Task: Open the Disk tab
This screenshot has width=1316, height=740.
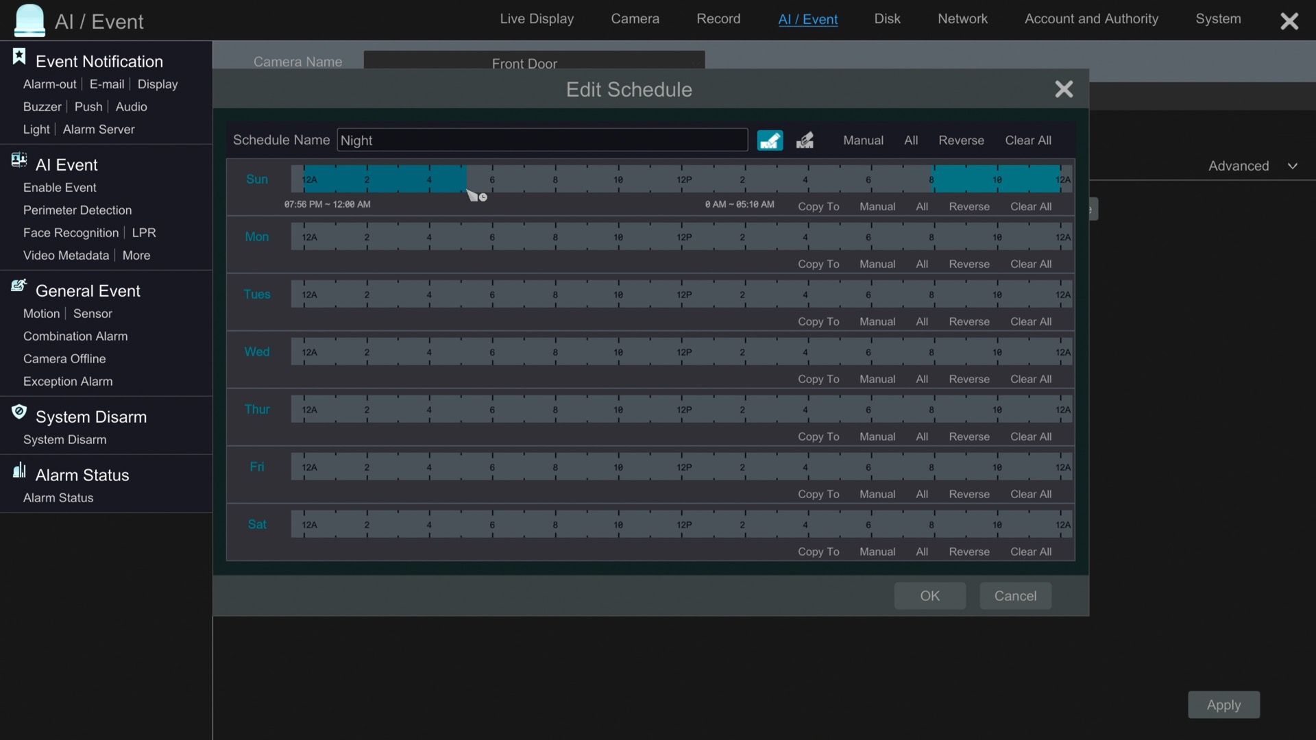Action: [x=887, y=19]
